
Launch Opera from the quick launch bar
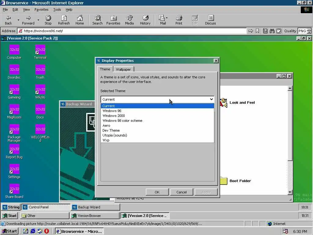click(46, 231)
